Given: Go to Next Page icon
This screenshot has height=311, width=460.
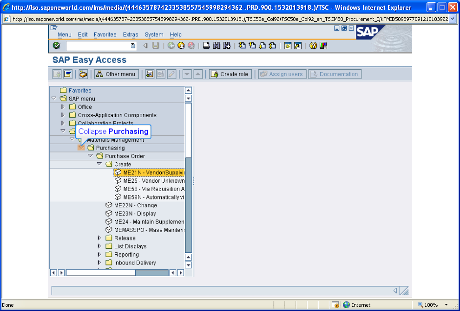Looking at the screenshot, I should [262, 46].
